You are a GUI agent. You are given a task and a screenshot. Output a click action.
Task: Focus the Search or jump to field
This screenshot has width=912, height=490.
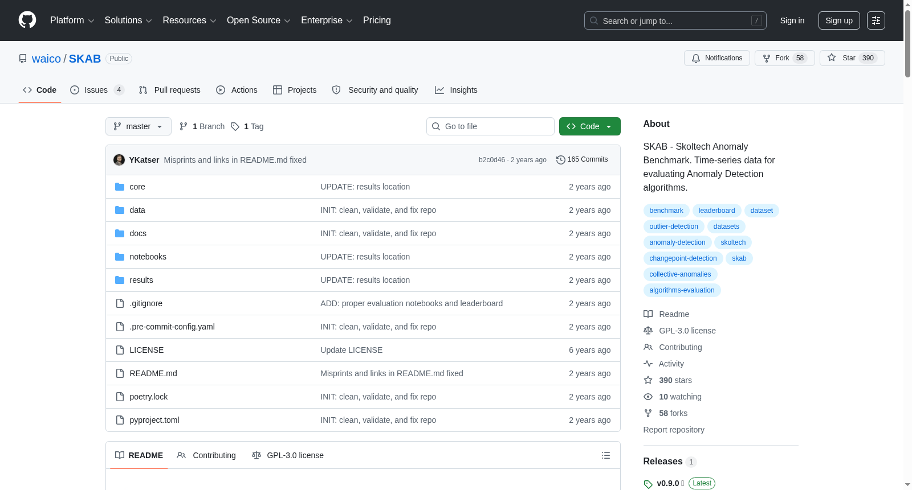point(675,20)
